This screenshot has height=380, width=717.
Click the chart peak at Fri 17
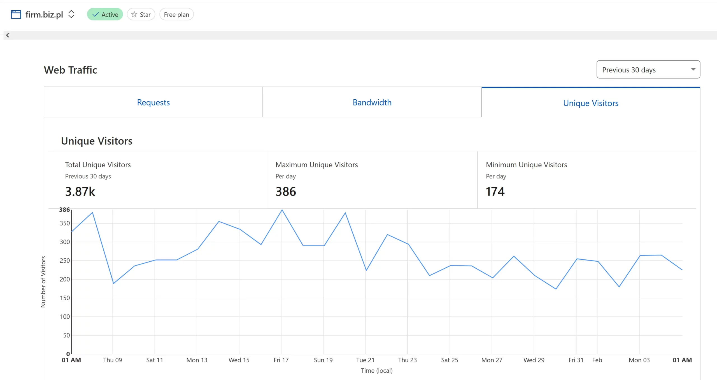[282, 210]
